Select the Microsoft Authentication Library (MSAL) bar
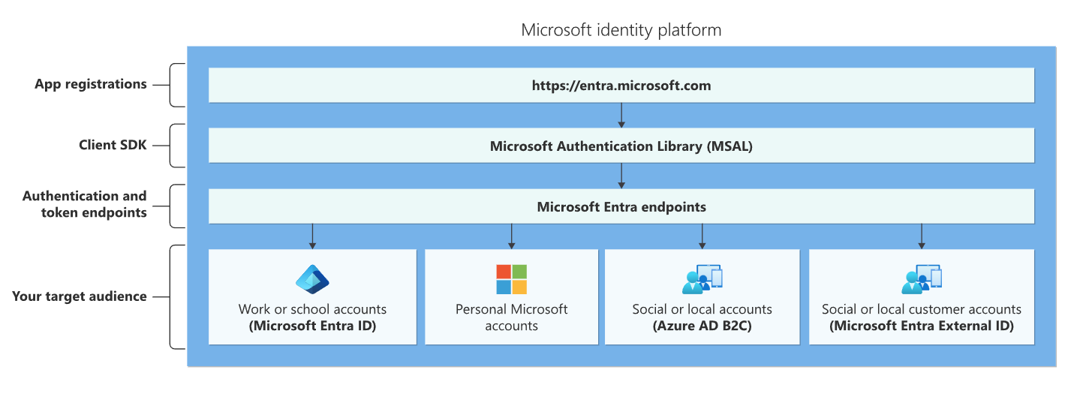 621,146
